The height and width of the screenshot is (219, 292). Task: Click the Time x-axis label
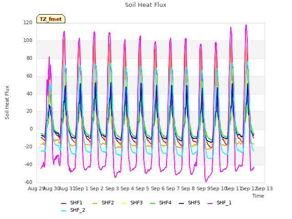pyautogui.click(x=258, y=196)
